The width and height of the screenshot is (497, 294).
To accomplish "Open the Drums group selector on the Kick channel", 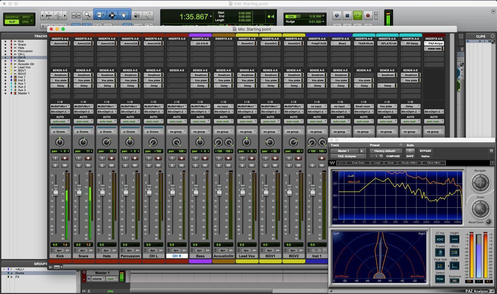I will [x=60, y=132].
